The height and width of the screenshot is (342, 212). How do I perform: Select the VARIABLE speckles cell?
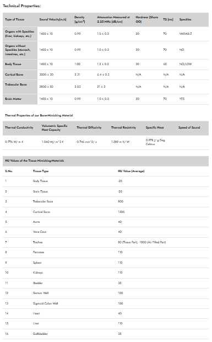point(186,34)
